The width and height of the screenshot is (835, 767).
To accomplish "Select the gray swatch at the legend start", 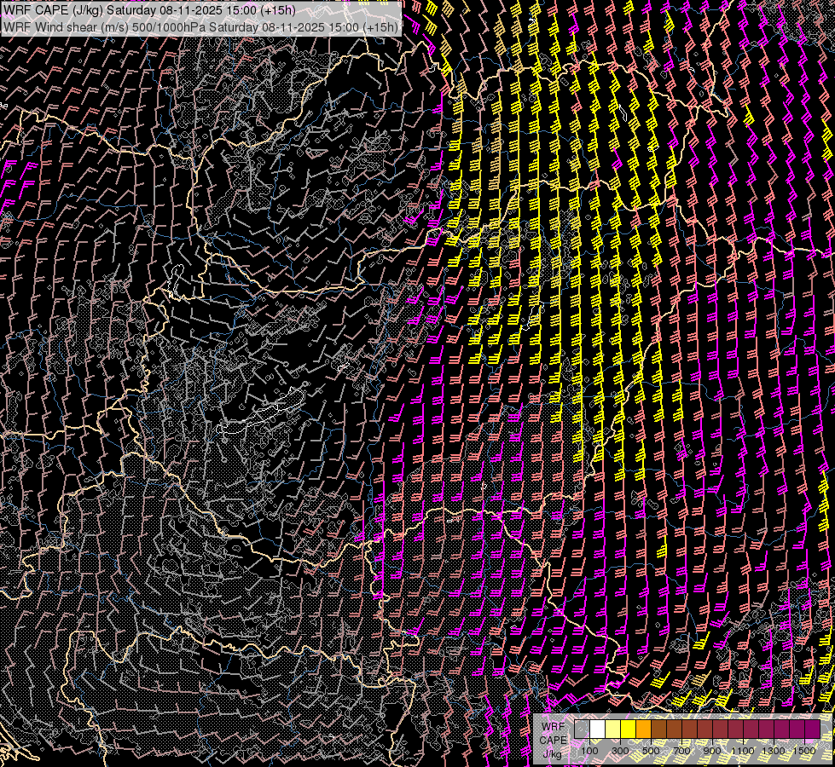I will 583,729.
